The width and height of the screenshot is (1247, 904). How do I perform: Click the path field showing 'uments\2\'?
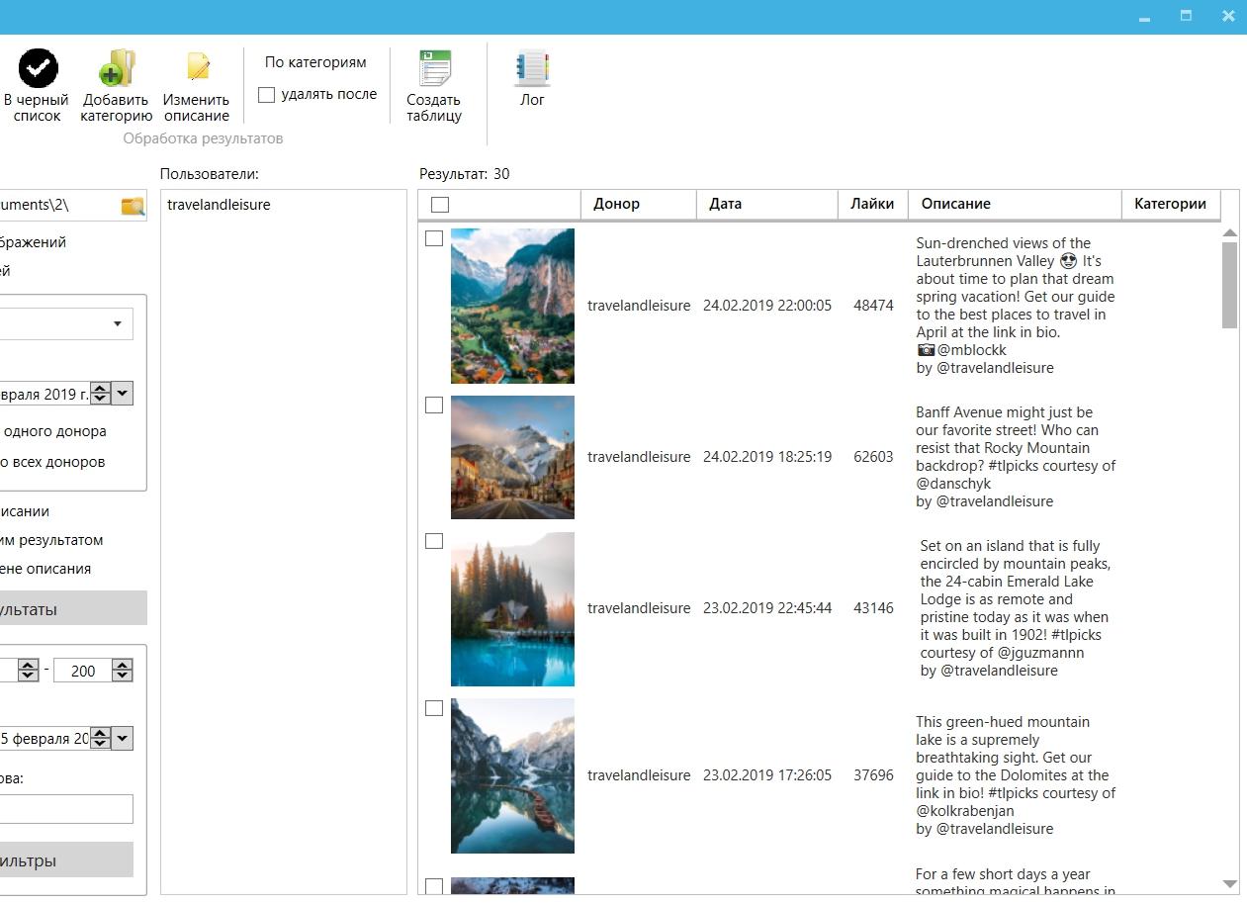59,206
